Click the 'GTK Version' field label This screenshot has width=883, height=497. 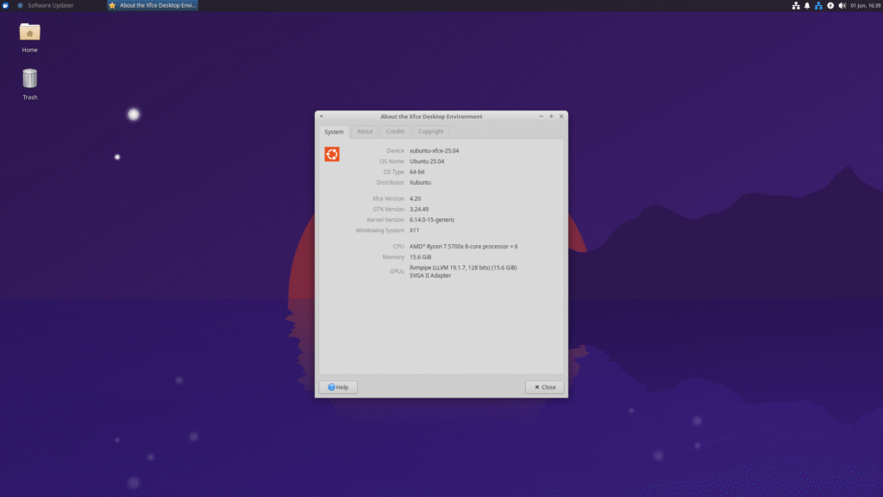click(389, 209)
